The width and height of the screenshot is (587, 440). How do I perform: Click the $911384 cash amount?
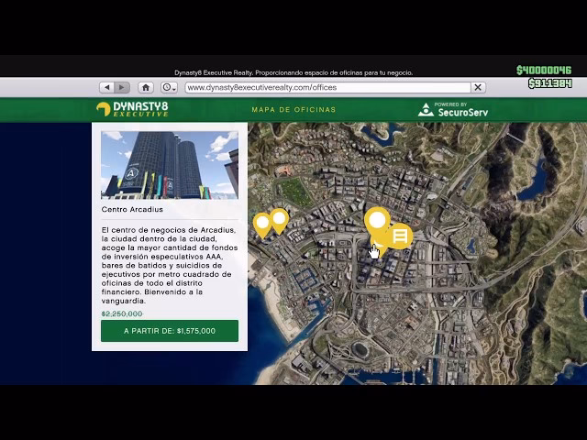(550, 83)
